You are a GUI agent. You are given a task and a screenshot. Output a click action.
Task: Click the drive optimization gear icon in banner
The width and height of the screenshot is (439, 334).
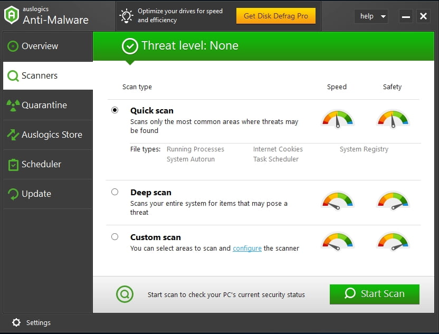coord(126,16)
